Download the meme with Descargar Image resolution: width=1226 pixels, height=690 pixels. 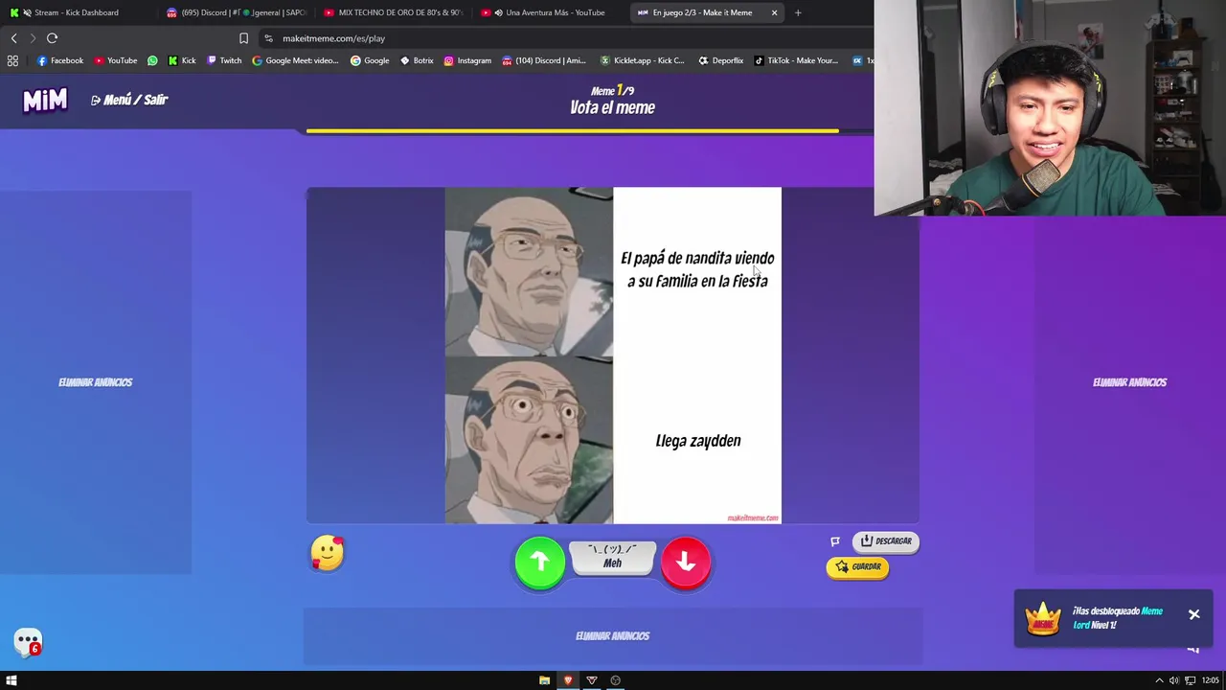click(x=886, y=540)
